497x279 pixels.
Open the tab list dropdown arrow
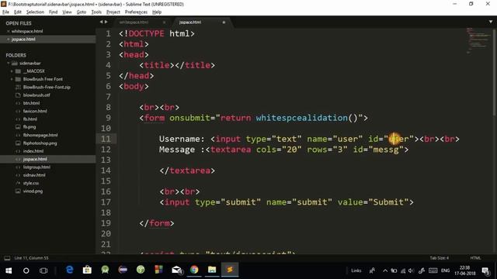[491, 22]
